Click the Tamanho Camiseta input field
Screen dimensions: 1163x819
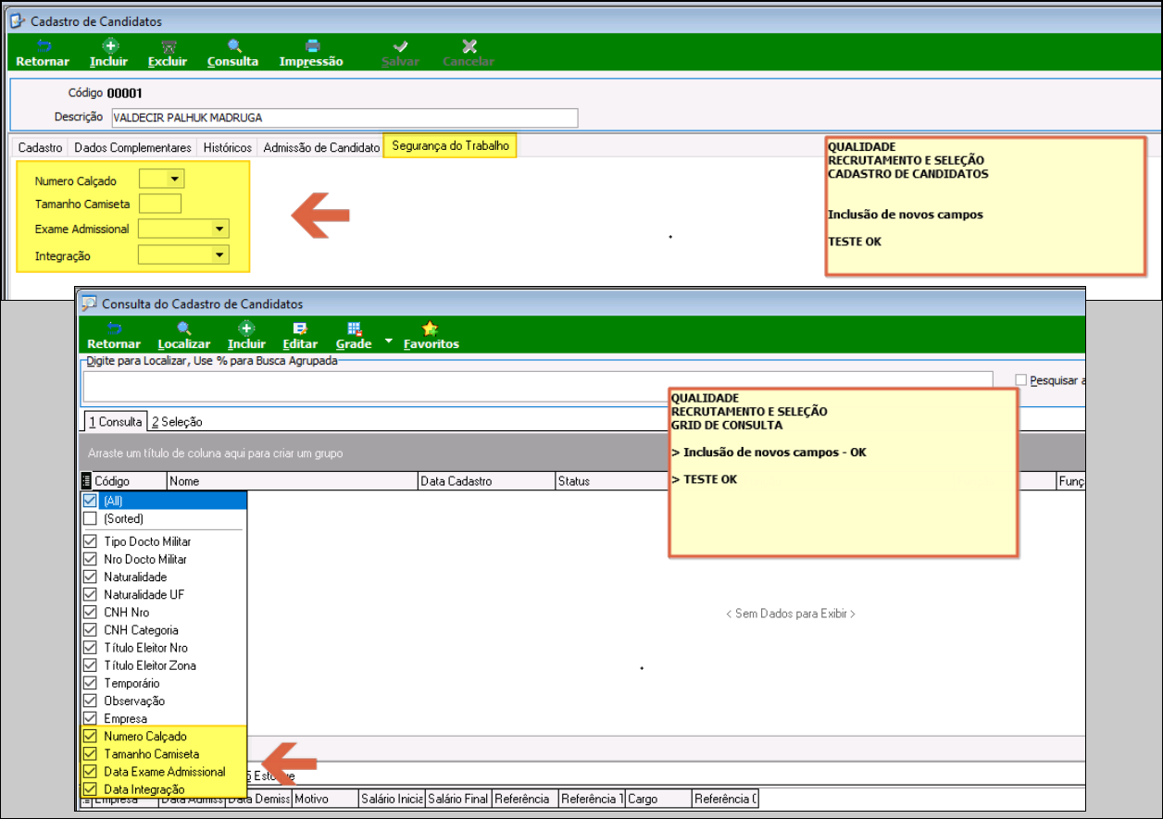coord(159,204)
